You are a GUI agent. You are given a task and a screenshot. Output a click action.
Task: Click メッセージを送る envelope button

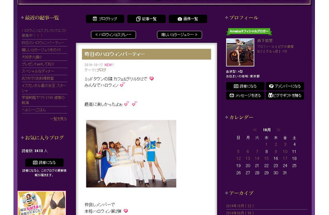point(245,96)
